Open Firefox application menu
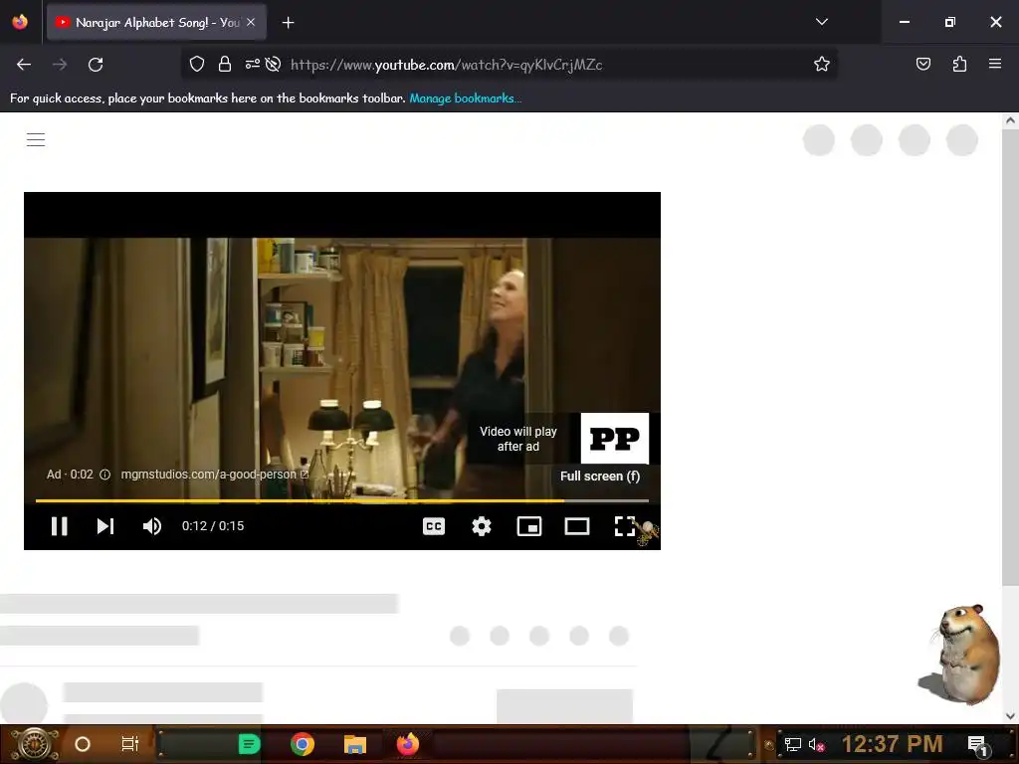This screenshot has width=1019, height=764. (994, 64)
